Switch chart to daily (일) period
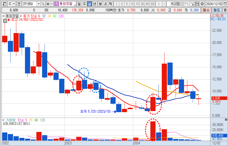The width and height of the screenshot is (228, 146). [x=79, y=4]
